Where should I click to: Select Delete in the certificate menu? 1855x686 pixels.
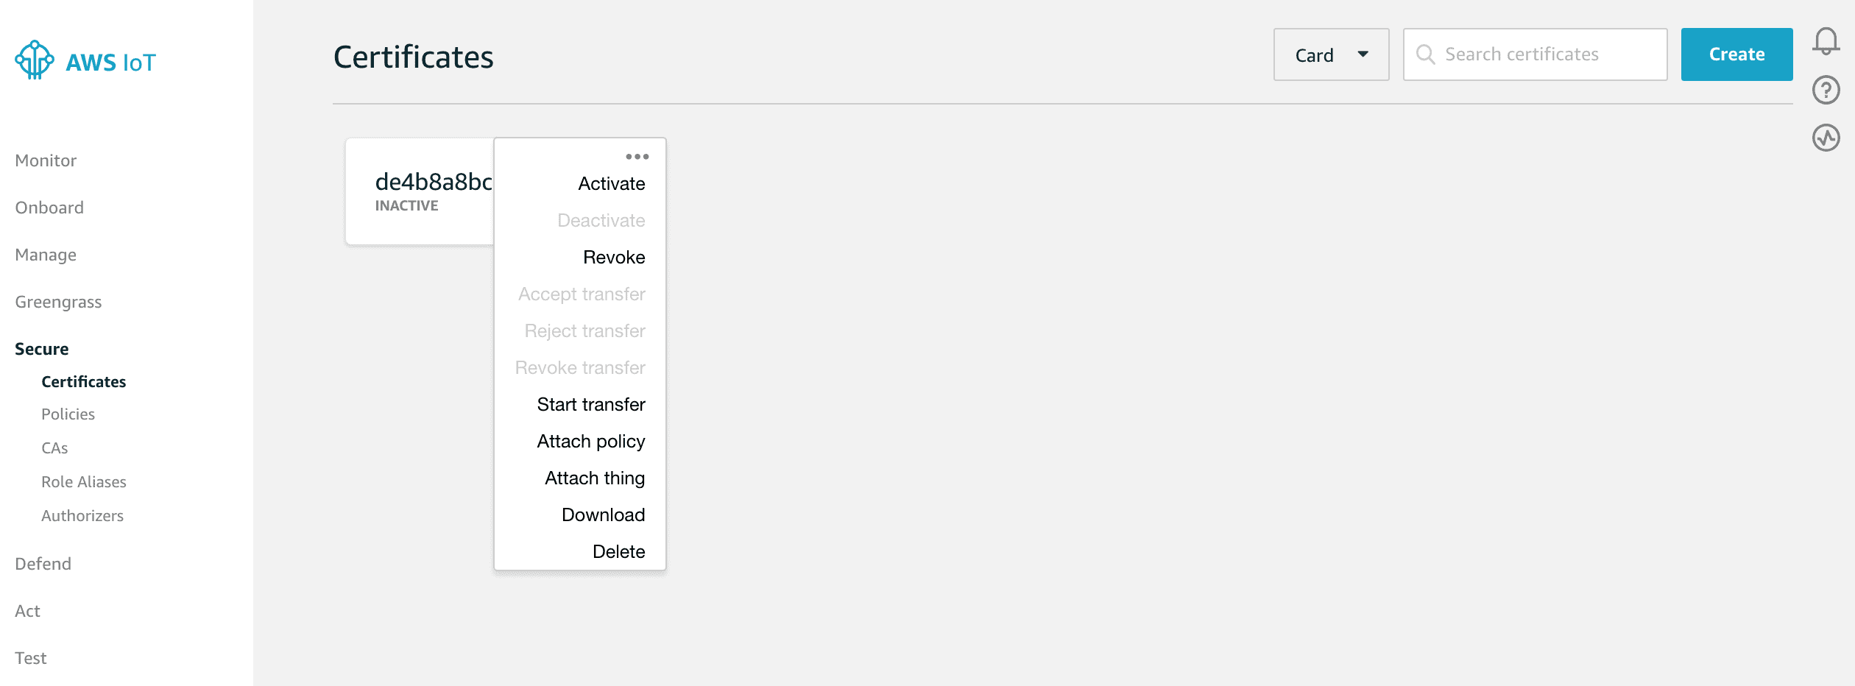tap(618, 552)
